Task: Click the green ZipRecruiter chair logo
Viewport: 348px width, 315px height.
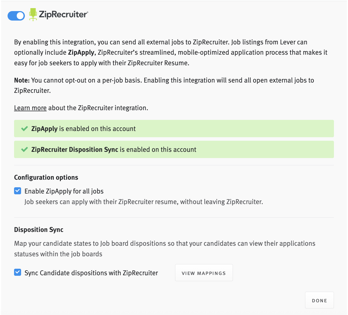Action: (33, 14)
